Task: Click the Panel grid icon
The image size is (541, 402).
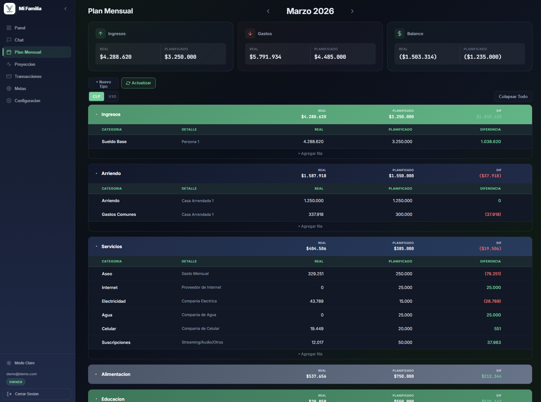Action: pos(9,28)
